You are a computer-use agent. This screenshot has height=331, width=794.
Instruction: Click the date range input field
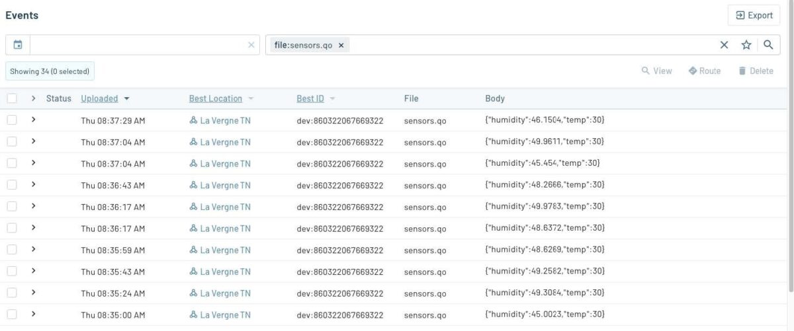[138, 45]
